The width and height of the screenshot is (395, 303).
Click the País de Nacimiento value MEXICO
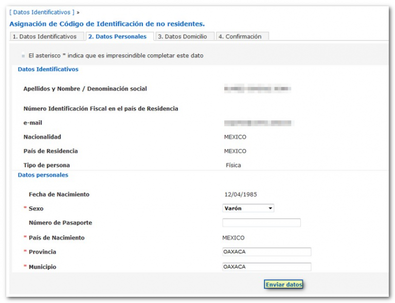tap(234, 238)
